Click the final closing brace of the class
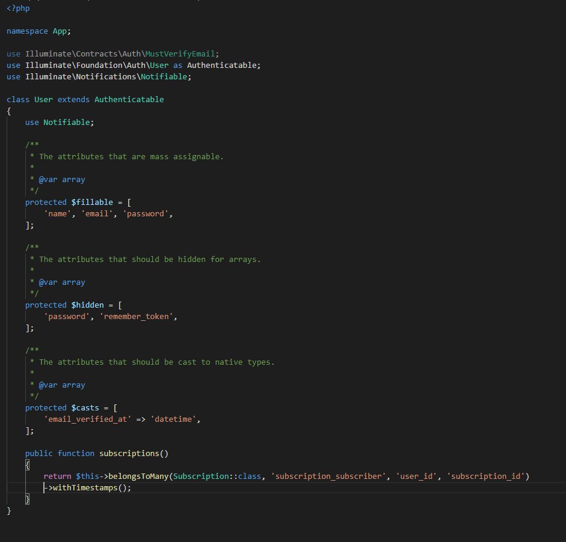The width and height of the screenshot is (566, 542). (x=9, y=511)
